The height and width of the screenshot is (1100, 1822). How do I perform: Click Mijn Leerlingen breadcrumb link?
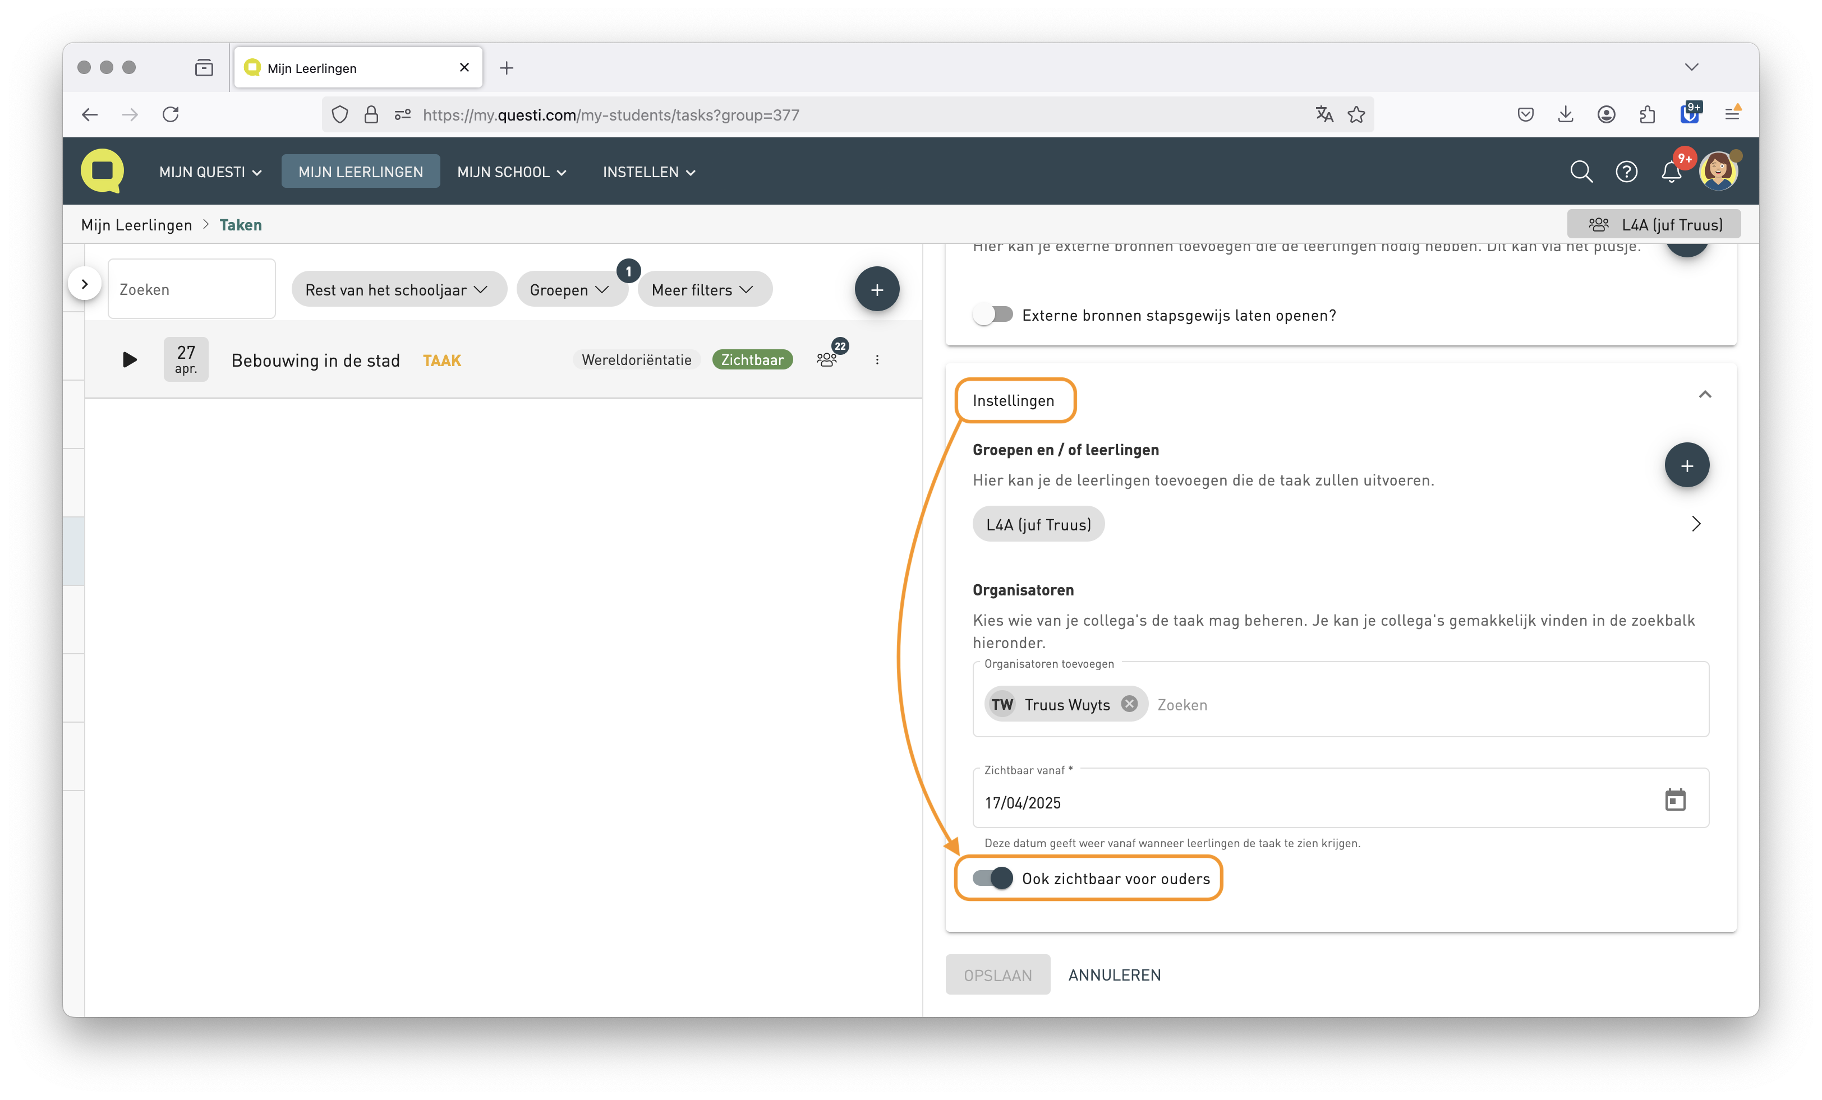click(137, 225)
